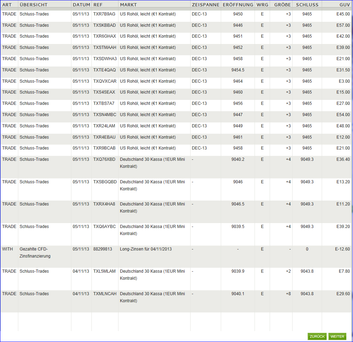Click reference TXSKBBAD
Viewport: 353px width, 342px height.
tap(104, 25)
